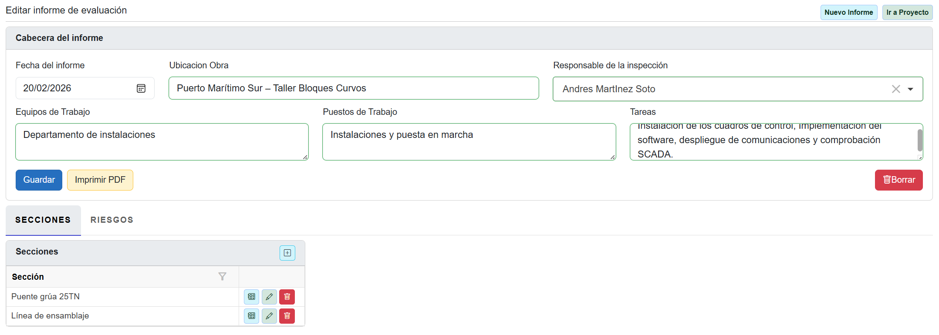Image resolution: width=939 pixels, height=335 pixels.
Task: Edit the Puente grúa 25TN section
Action: tap(269, 297)
